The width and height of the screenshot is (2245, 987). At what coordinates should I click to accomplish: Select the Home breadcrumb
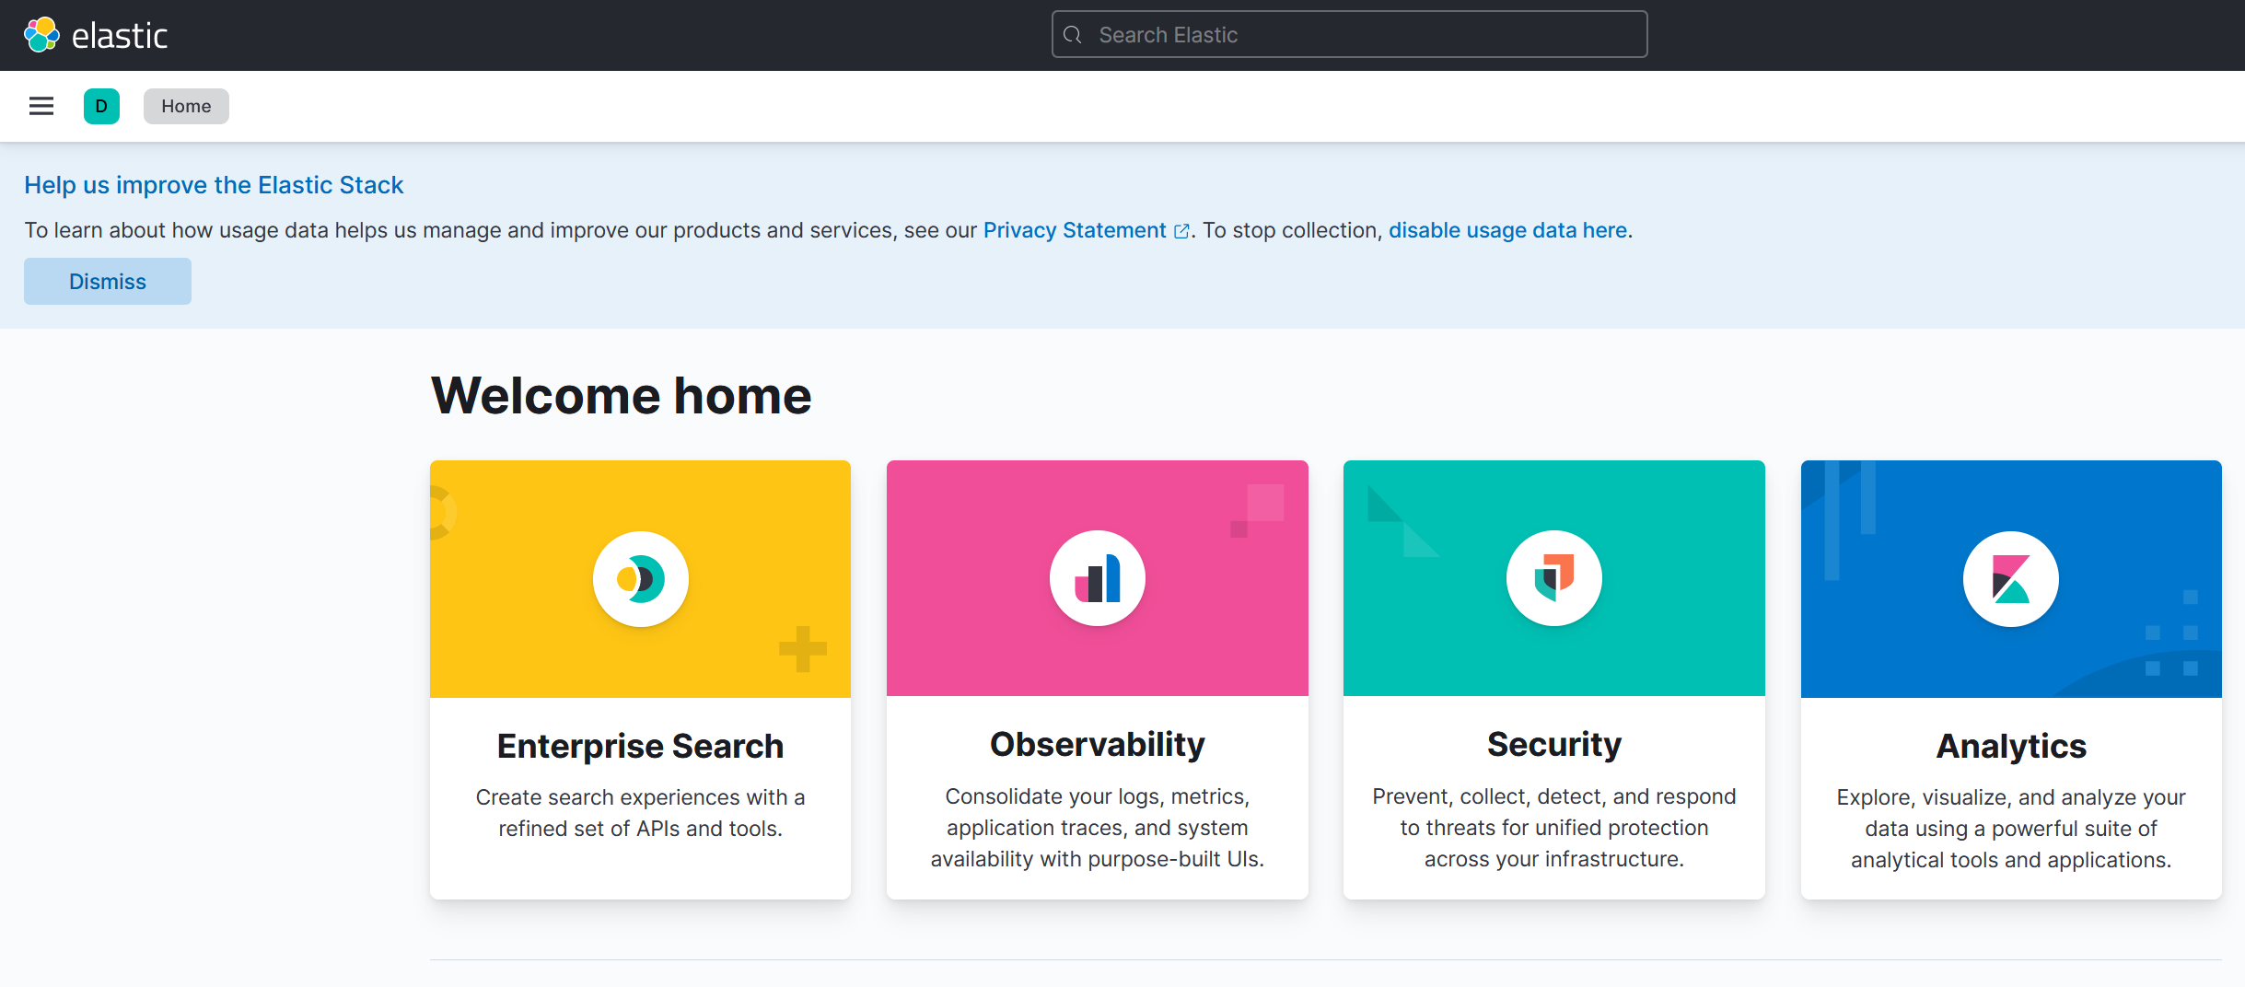click(x=186, y=106)
